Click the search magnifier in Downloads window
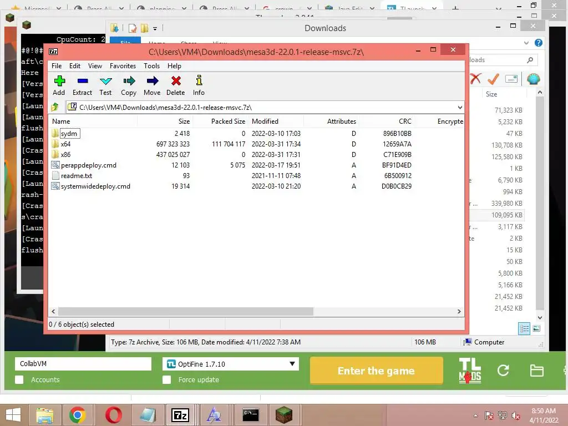The width and height of the screenshot is (568, 426). click(x=530, y=60)
